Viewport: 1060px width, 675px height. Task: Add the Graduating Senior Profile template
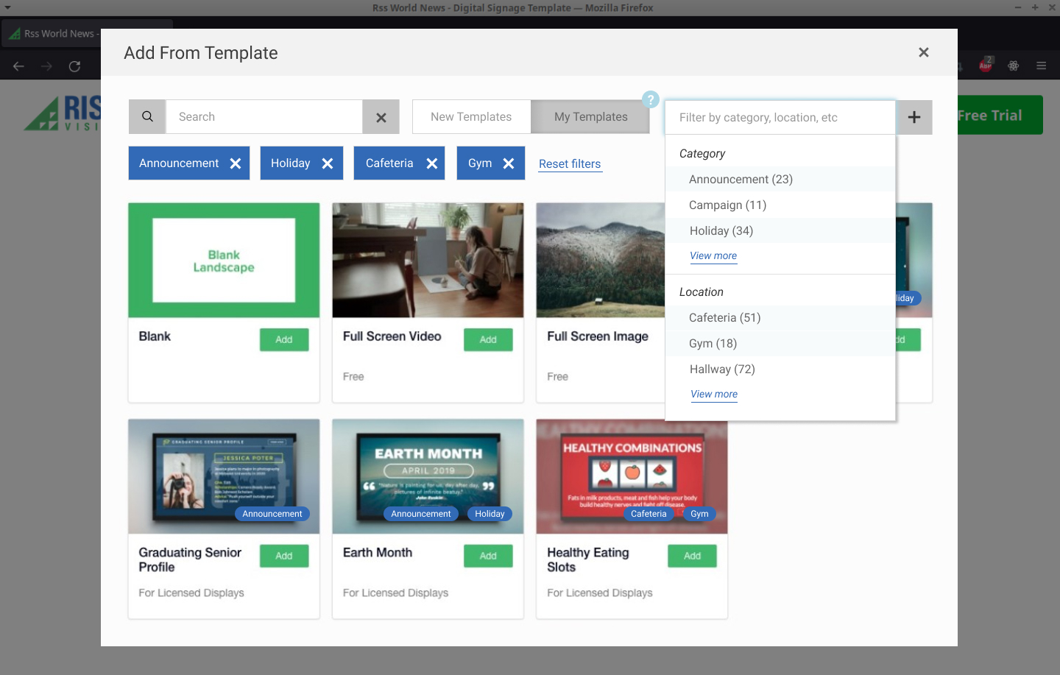point(284,556)
